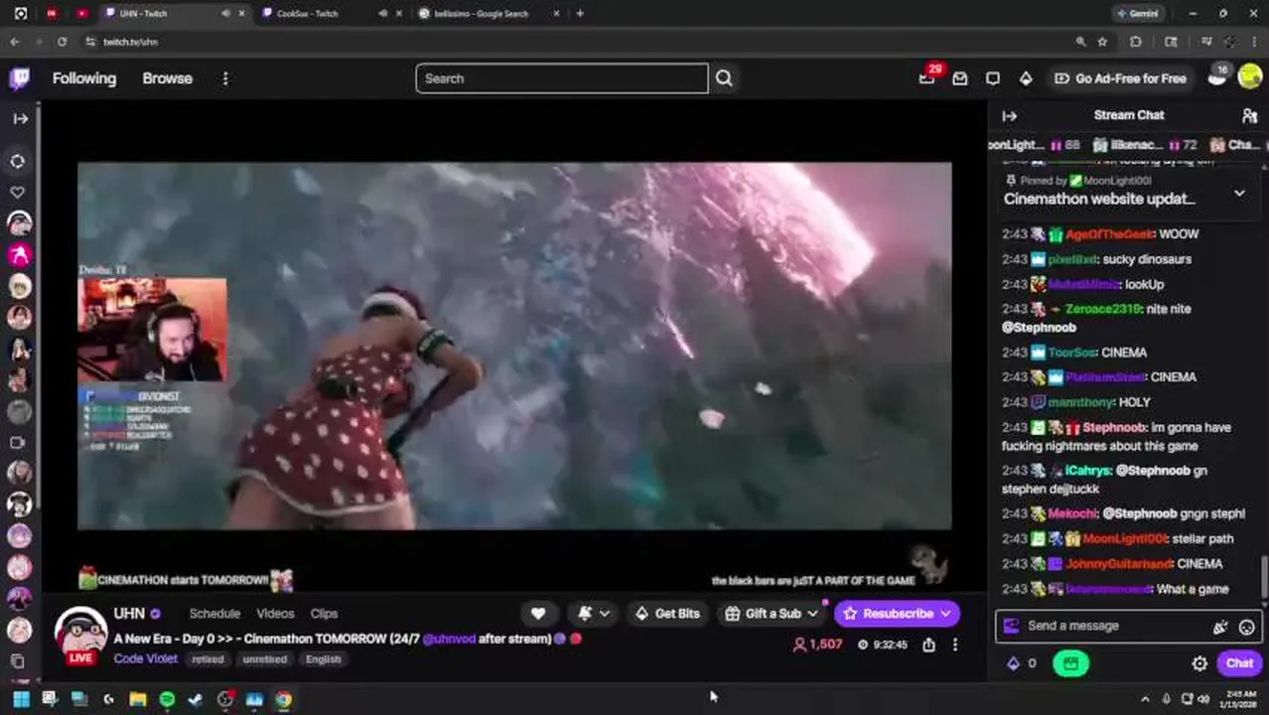Reload the browser page
This screenshot has height=715, width=1269.
tap(62, 42)
